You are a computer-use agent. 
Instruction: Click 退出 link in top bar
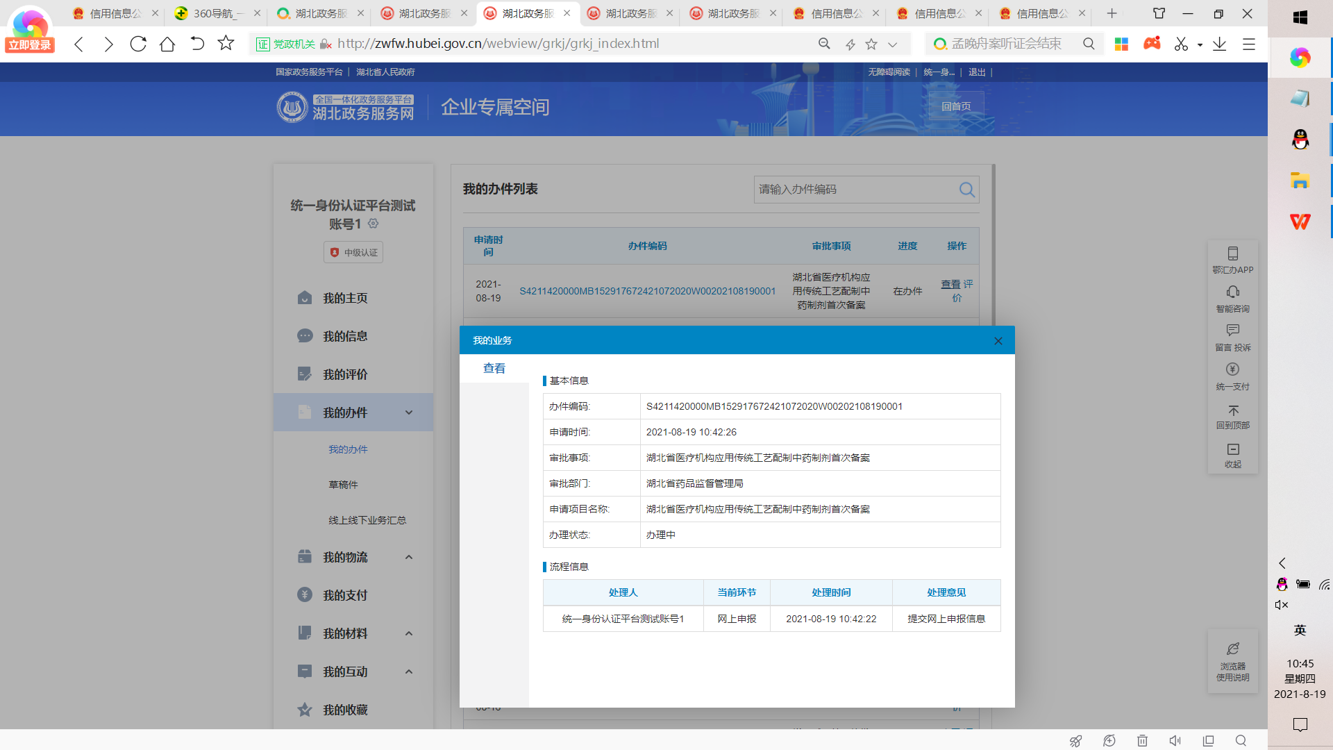pos(977,72)
